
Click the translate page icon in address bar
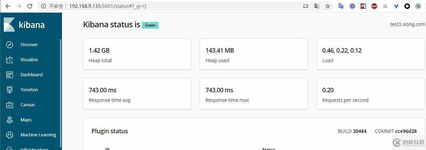click(x=317, y=6)
